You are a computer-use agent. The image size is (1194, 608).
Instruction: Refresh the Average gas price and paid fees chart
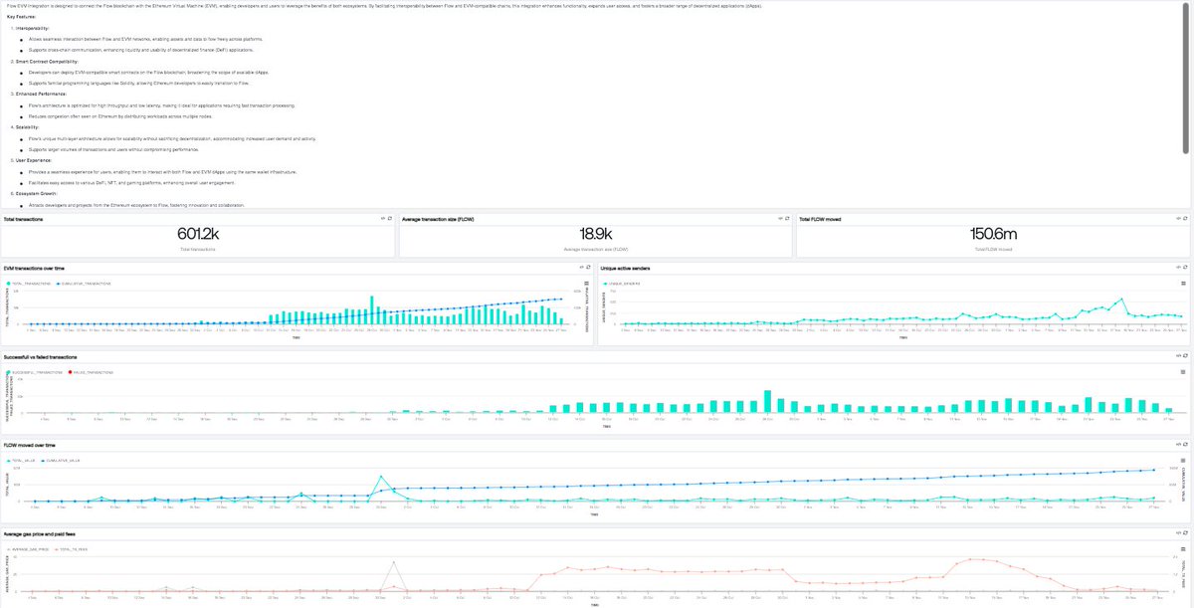pos(1185,533)
